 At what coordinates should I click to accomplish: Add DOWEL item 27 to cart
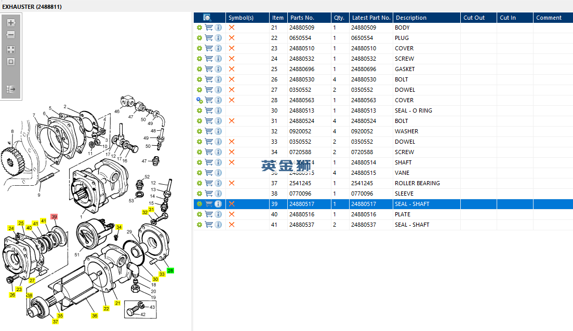tap(209, 90)
